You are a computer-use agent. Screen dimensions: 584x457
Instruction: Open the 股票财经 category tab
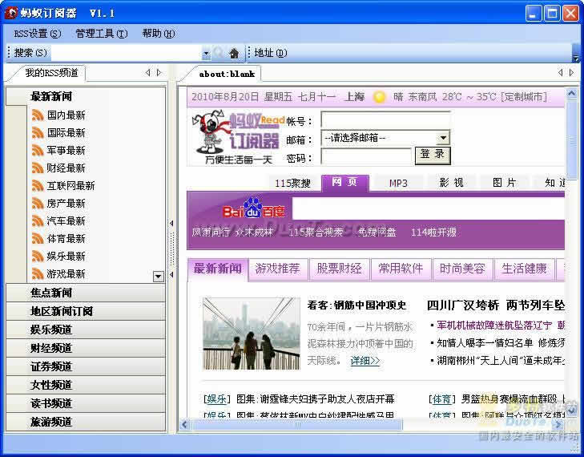pyautogui.click(x=339, y=269)
